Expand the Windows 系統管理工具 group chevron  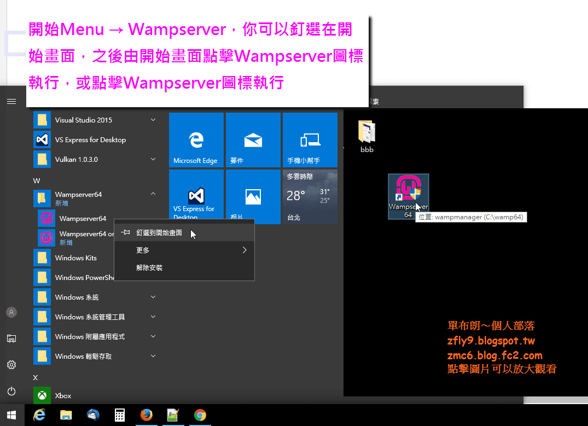point(153,317)
